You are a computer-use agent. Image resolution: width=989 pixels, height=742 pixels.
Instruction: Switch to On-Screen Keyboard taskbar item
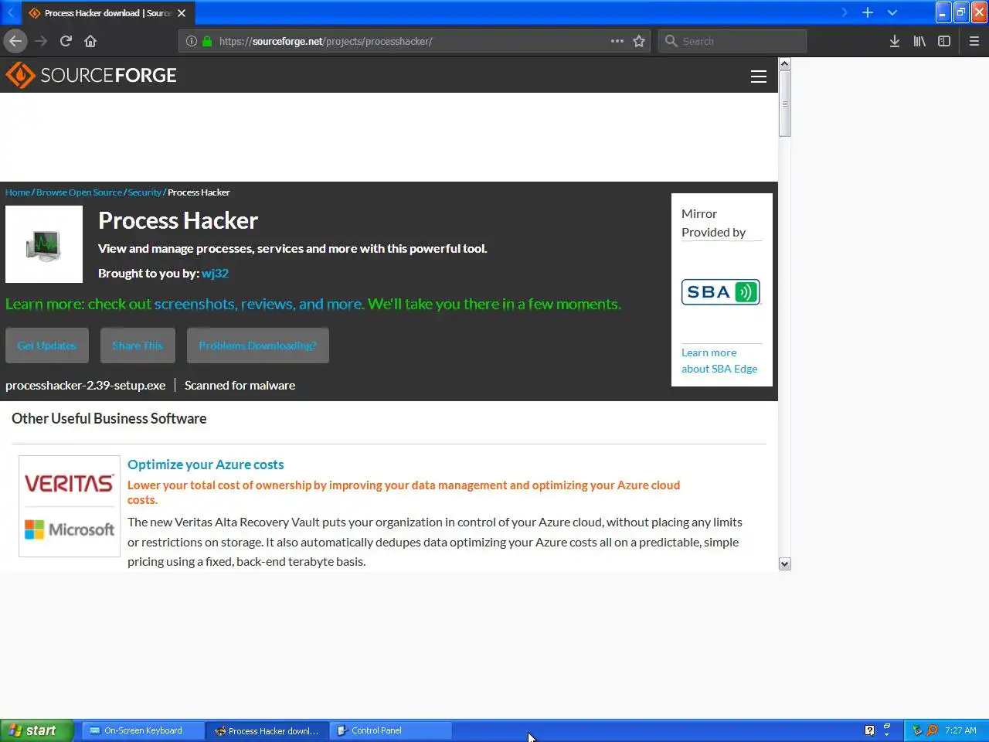coord(143,730)
